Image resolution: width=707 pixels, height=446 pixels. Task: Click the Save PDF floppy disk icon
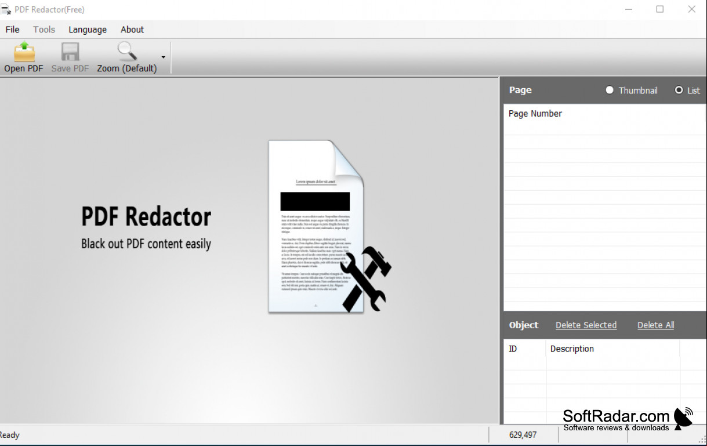click(x=70, y=52)
